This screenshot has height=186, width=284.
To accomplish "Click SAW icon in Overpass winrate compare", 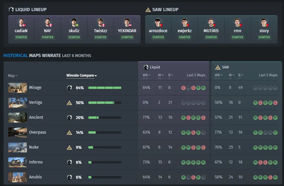I will tap(69, 132).
